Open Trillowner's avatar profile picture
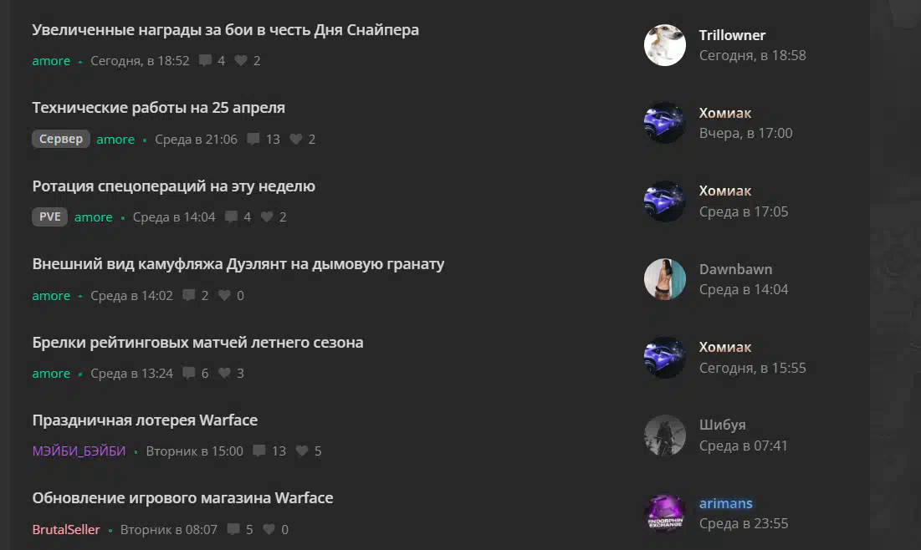This screenshot has width=921, height=550. tap(665, 45)
